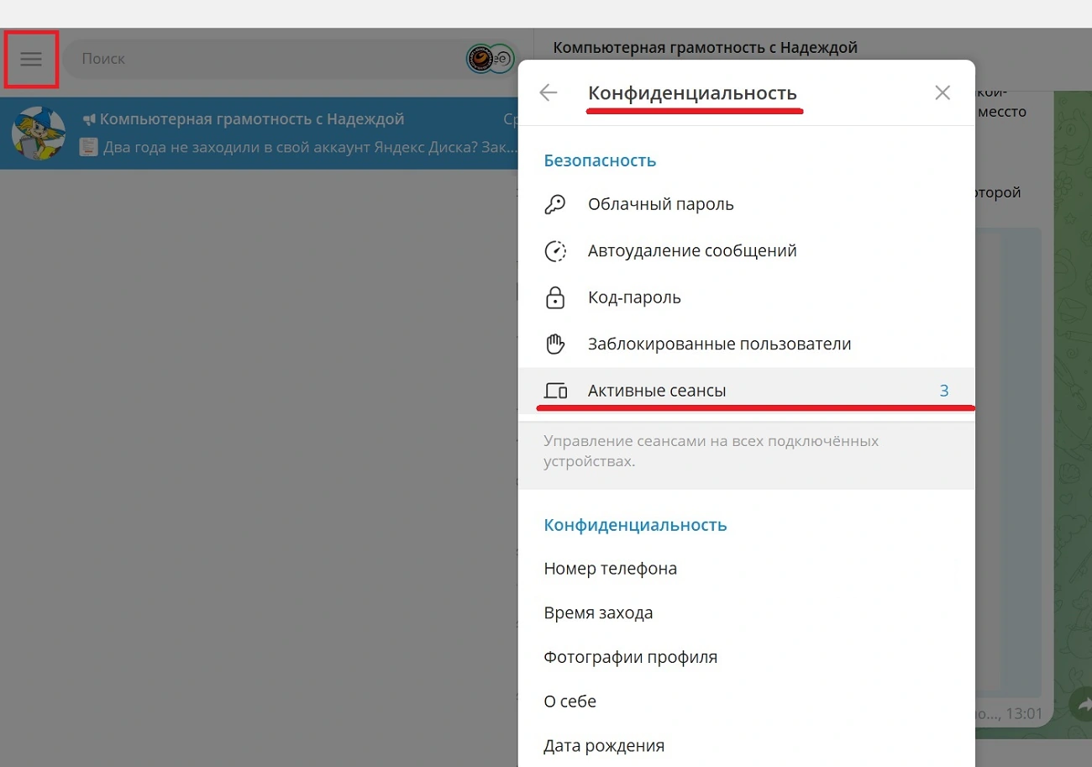Open the account avatars next to search
Image resolution: width=1092 pixels, height=767 pixels.
[490, 59]
